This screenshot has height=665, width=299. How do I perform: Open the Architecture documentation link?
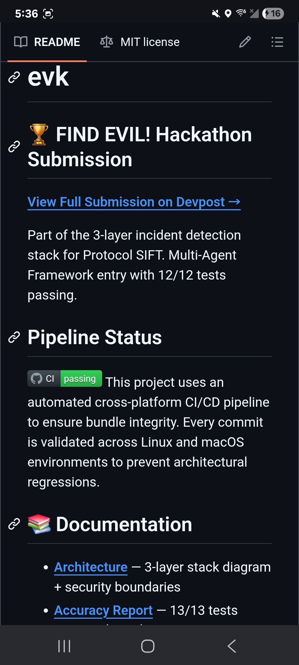click(91, 567)
